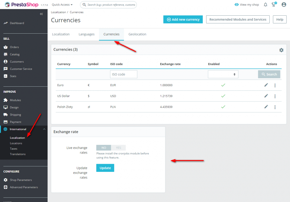Focus the ISO code filter field

point(124,74)
